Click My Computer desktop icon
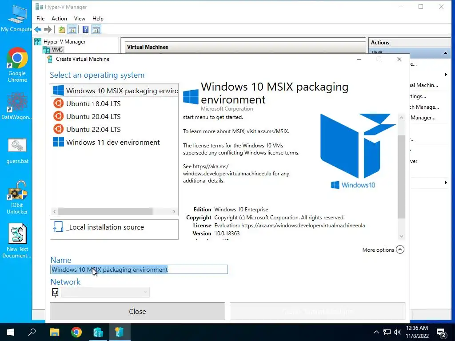The image size is (455, 341). tap(16, 18)
